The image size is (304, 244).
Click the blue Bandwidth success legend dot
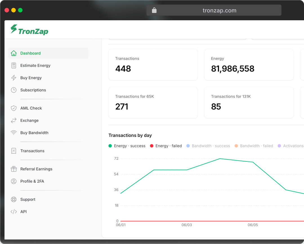tap(188, 146)
